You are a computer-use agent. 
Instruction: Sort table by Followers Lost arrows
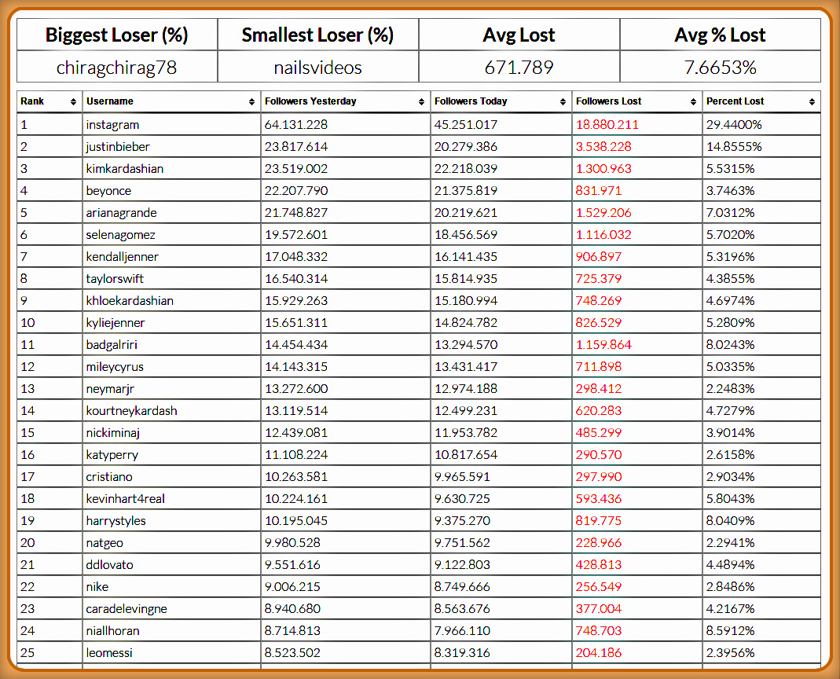(x=694, y=102)
